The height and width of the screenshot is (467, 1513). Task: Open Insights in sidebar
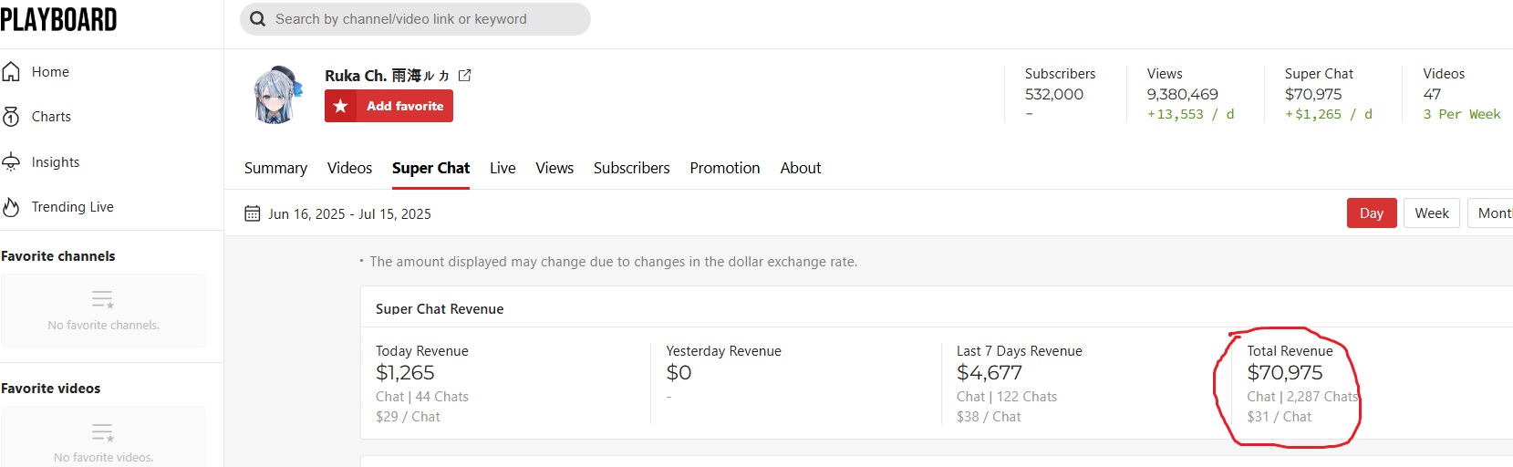pyautogui.click(x=56, y=162)
